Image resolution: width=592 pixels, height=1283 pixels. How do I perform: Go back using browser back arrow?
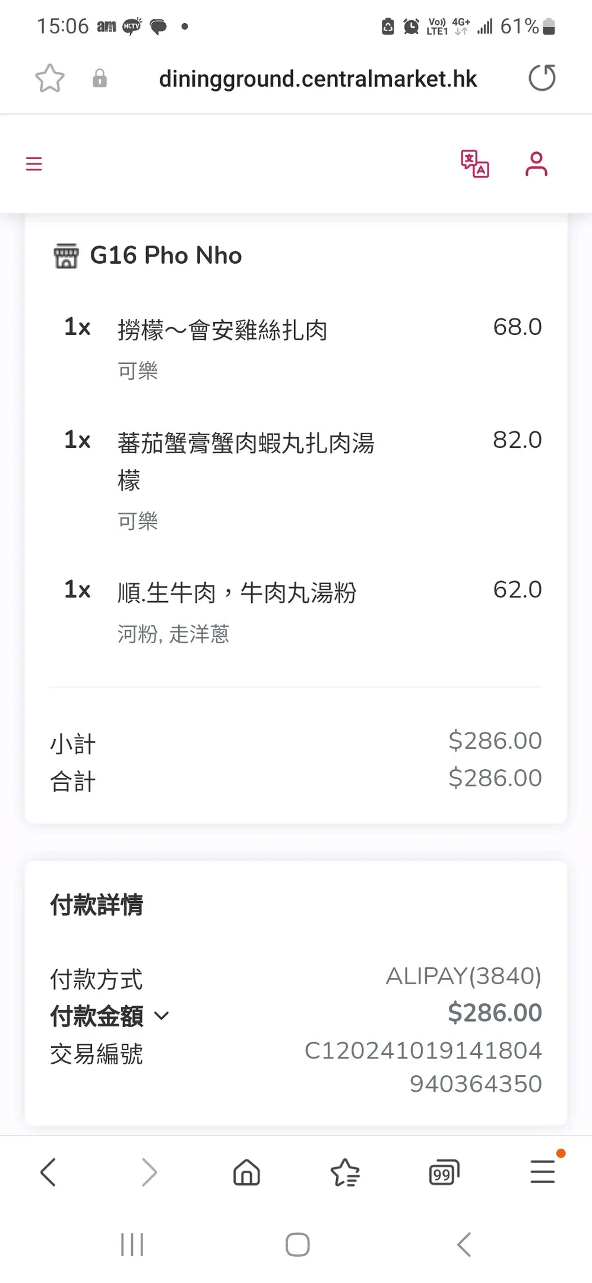tap(48, 1173)
